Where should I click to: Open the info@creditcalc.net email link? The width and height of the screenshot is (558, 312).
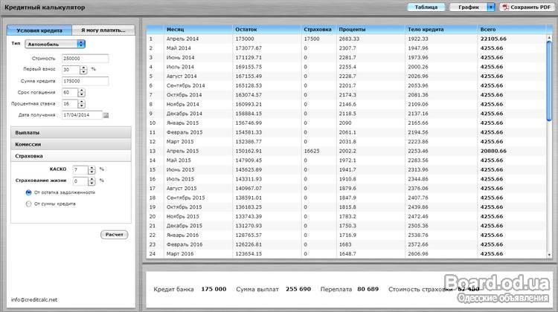pyautogui.click(x=34, y=299)
